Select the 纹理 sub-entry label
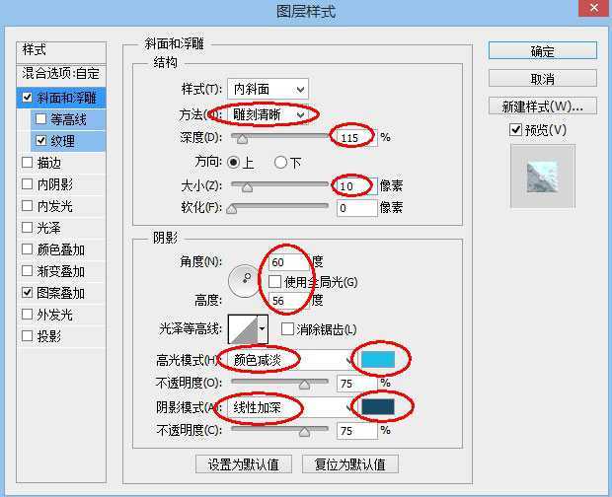This screenshot has height=497, width=612. coord(63,141)
